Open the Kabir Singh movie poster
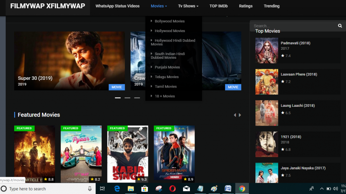The height and width of the screenshot is (194, 346). click(x=127, y=154)
